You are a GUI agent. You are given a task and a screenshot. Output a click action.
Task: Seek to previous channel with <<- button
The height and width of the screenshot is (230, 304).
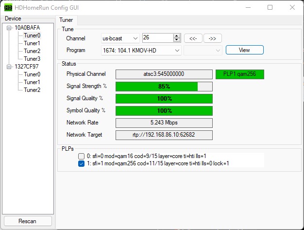[193, 38]
